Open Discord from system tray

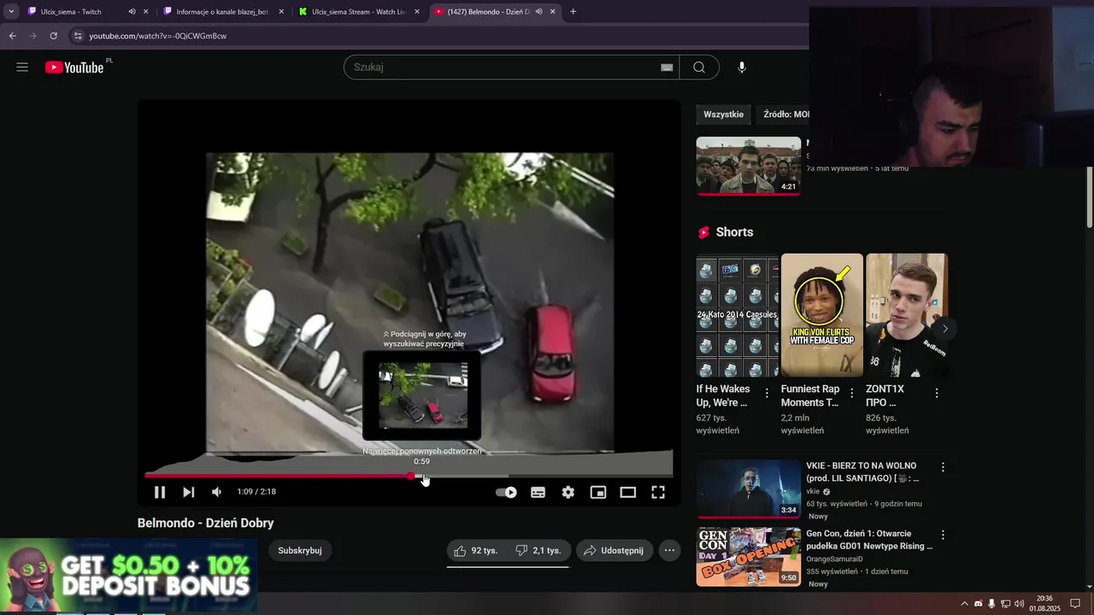(x=979, y=604)
